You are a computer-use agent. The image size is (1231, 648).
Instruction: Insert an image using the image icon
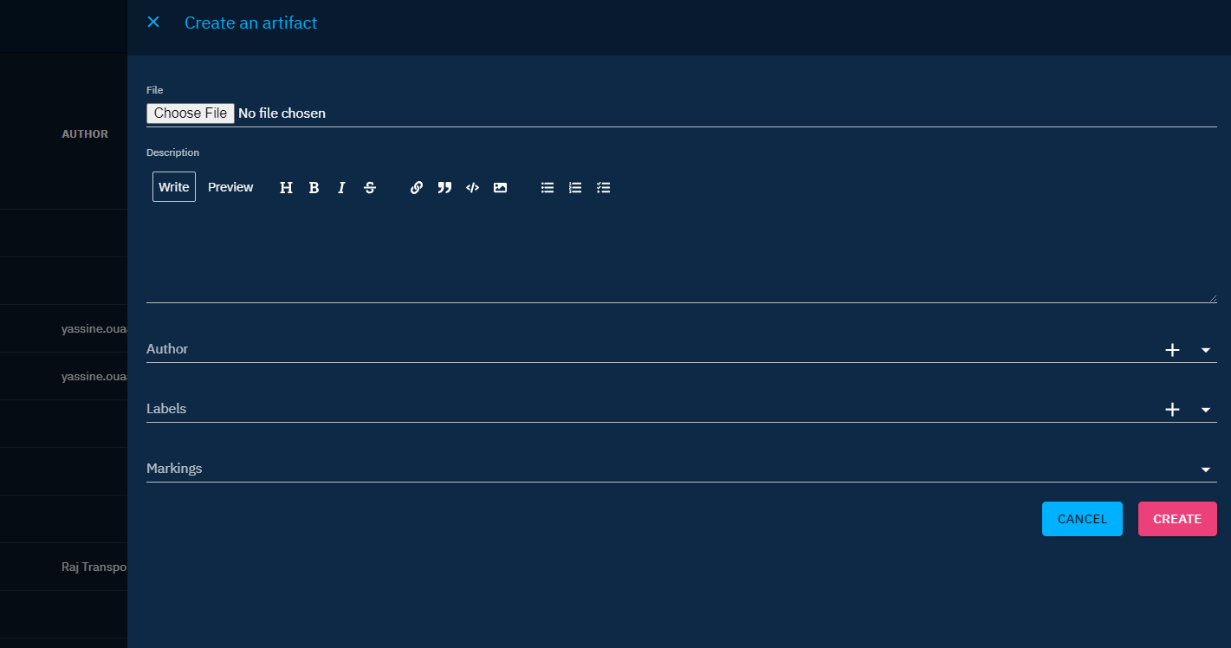(500, 187)
